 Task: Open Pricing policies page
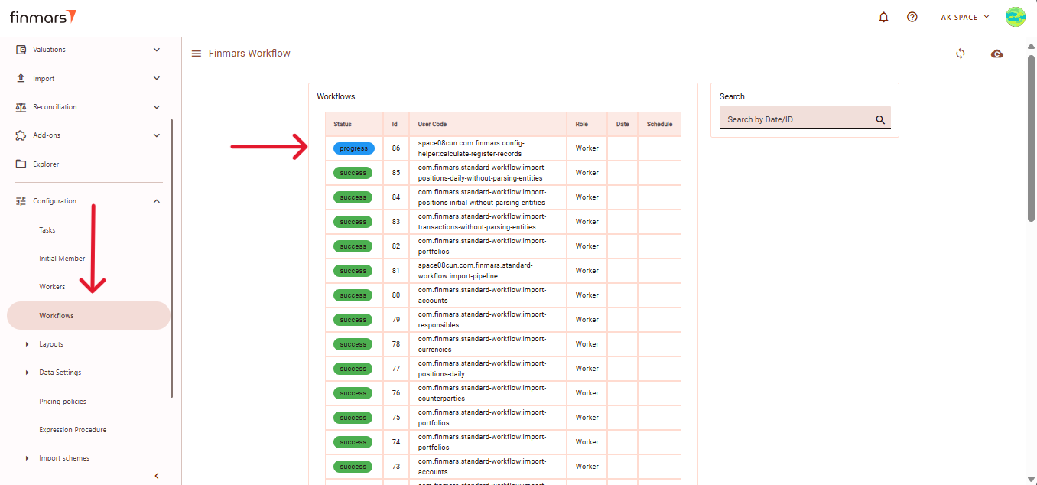[x=63, y=402]
